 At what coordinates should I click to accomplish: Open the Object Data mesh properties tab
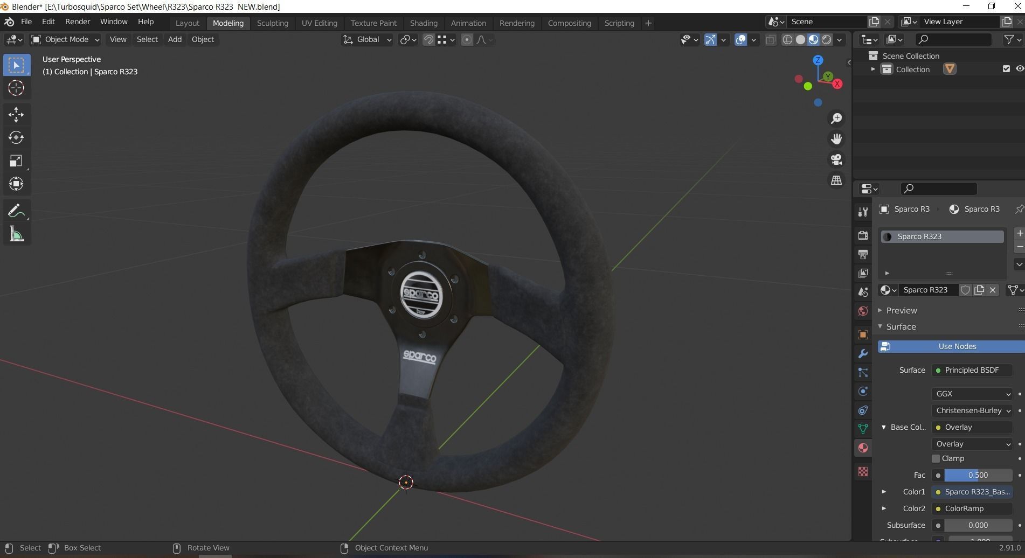(863, 429)
